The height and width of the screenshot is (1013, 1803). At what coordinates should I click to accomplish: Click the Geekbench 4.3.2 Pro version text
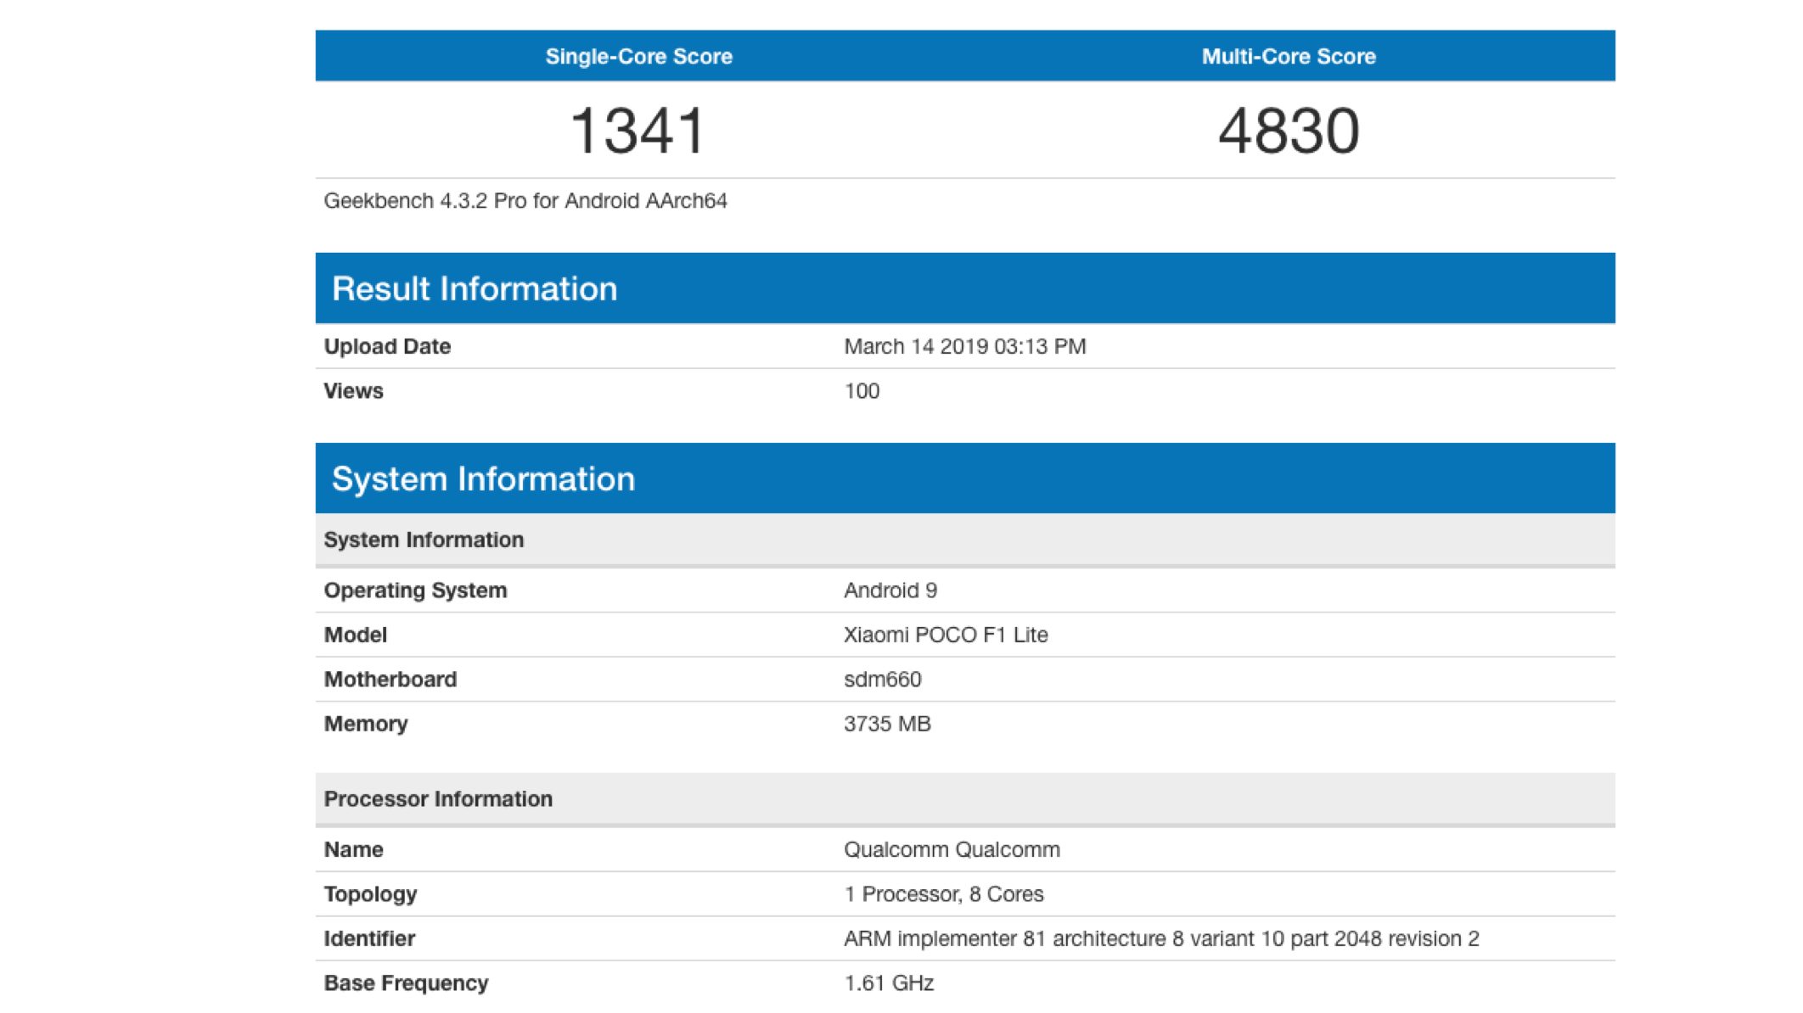click(x=525, y=201)
